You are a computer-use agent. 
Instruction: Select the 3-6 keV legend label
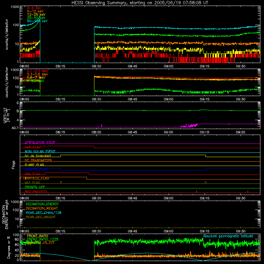34,8
